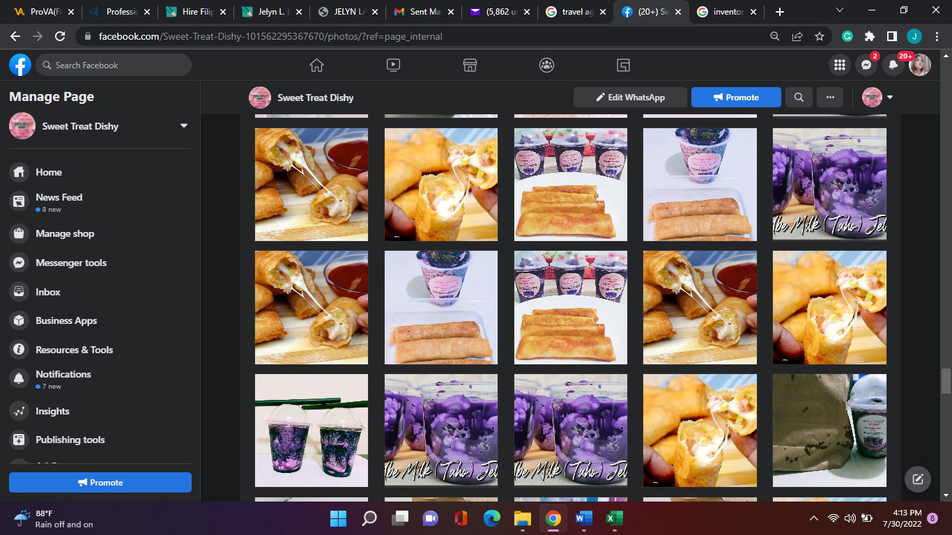Open the green drinks with straws photo thumbnail
Viewport: 952px width, 535px height.
coord(312,431)
